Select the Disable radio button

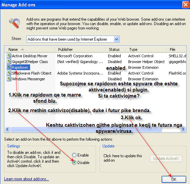(x=74, y=163)
